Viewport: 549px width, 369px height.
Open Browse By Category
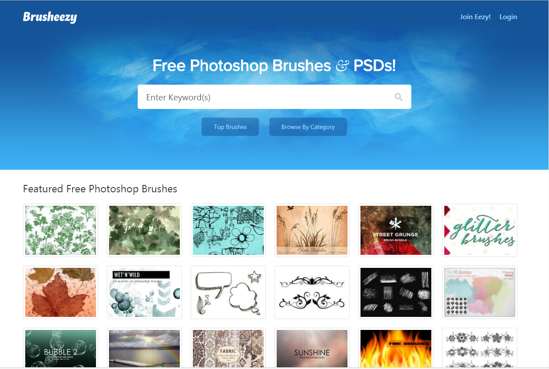click(x=308, y=127)
